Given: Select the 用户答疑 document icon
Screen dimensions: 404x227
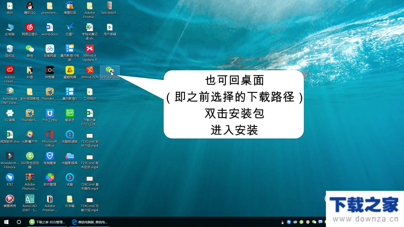Looking at the screenshot, I should click(110, 29).
